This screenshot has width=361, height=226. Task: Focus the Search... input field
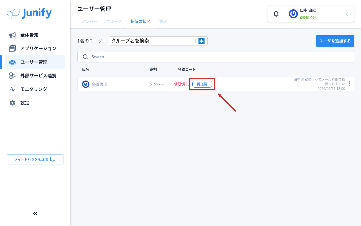click(x=216, y=57)
